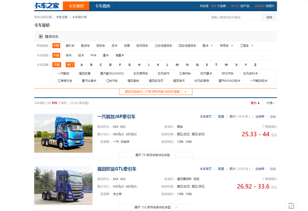This screenshot has width=308, height=211.
Task: Click the 26.92 - 33.6 price text
Action: coord(253,186)
